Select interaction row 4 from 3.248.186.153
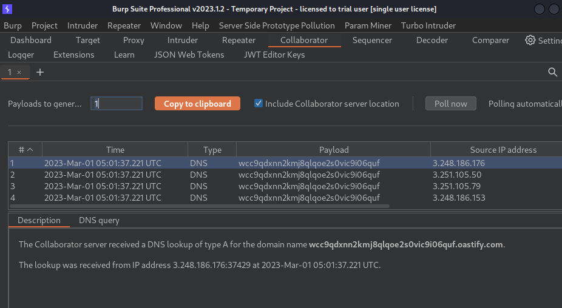This screenshot has height=308, width=562. point(285,198)
